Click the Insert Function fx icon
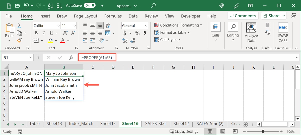The height and width of the screenshot is (135, 301). coord(71,57)
